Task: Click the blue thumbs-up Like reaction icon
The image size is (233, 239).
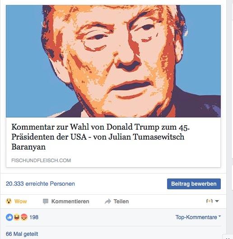Action: coord(9,217)
